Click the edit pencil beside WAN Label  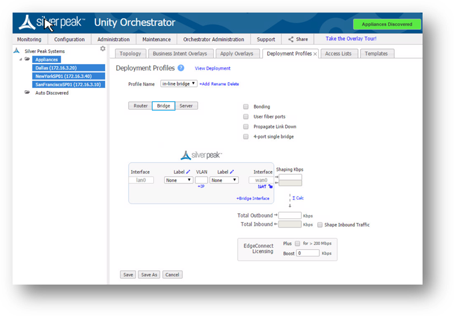pyautogui.click(x=232, y=172)
